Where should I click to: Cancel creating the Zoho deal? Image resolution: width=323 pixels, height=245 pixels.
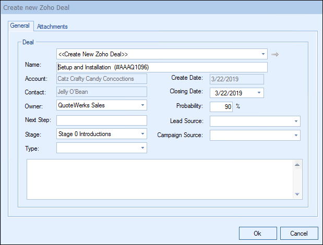(299, 234)
